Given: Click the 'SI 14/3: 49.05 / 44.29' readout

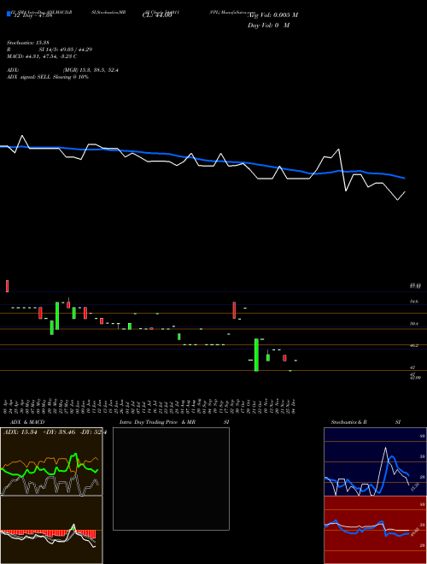Looking at the screenshot, I should (66, 50).
